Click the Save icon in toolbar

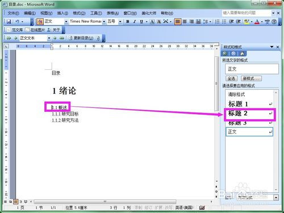[9, 22]
